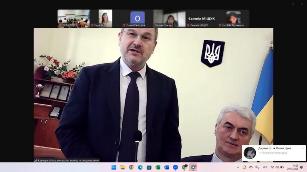Open Microsoft Store from the taskbar
The width and height of the screenshot is (307, 172).
149,167
